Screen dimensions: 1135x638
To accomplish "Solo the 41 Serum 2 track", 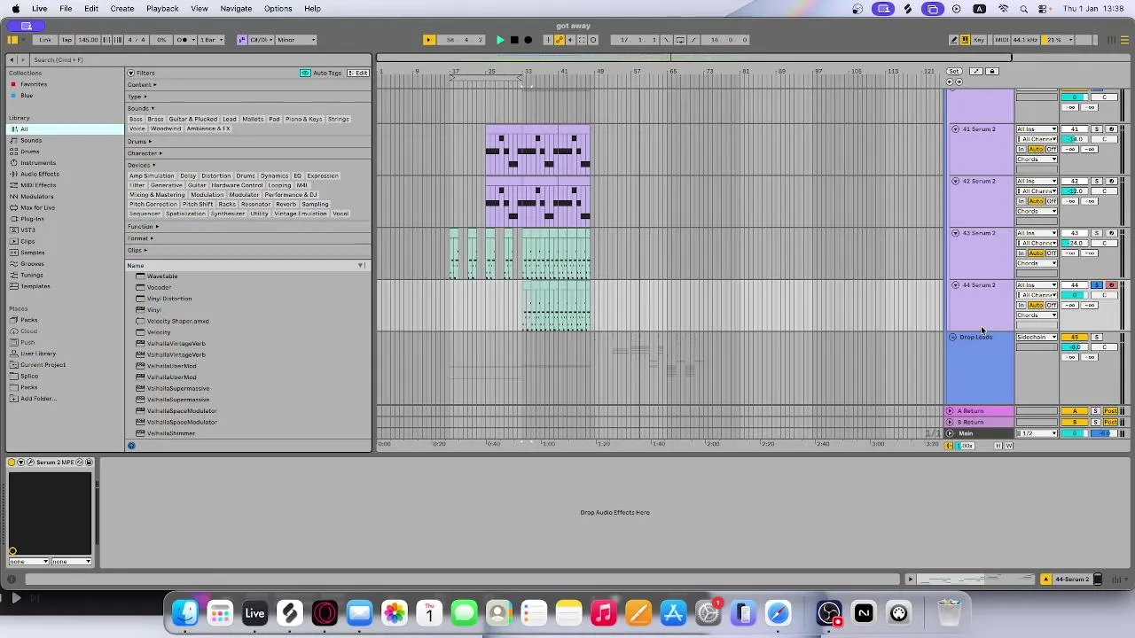I will [1097, 129].
